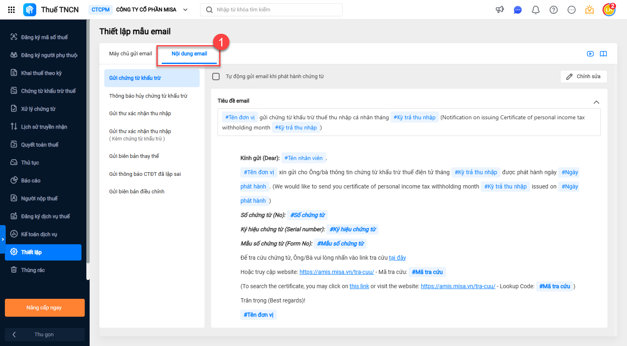Viewport: 627px width, 346px height.
Task: Click the tại đây lookup link
Action: coord(398,258)
